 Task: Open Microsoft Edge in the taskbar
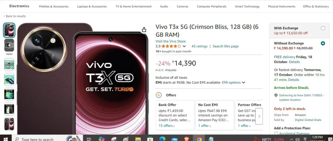tap(163, 139)
